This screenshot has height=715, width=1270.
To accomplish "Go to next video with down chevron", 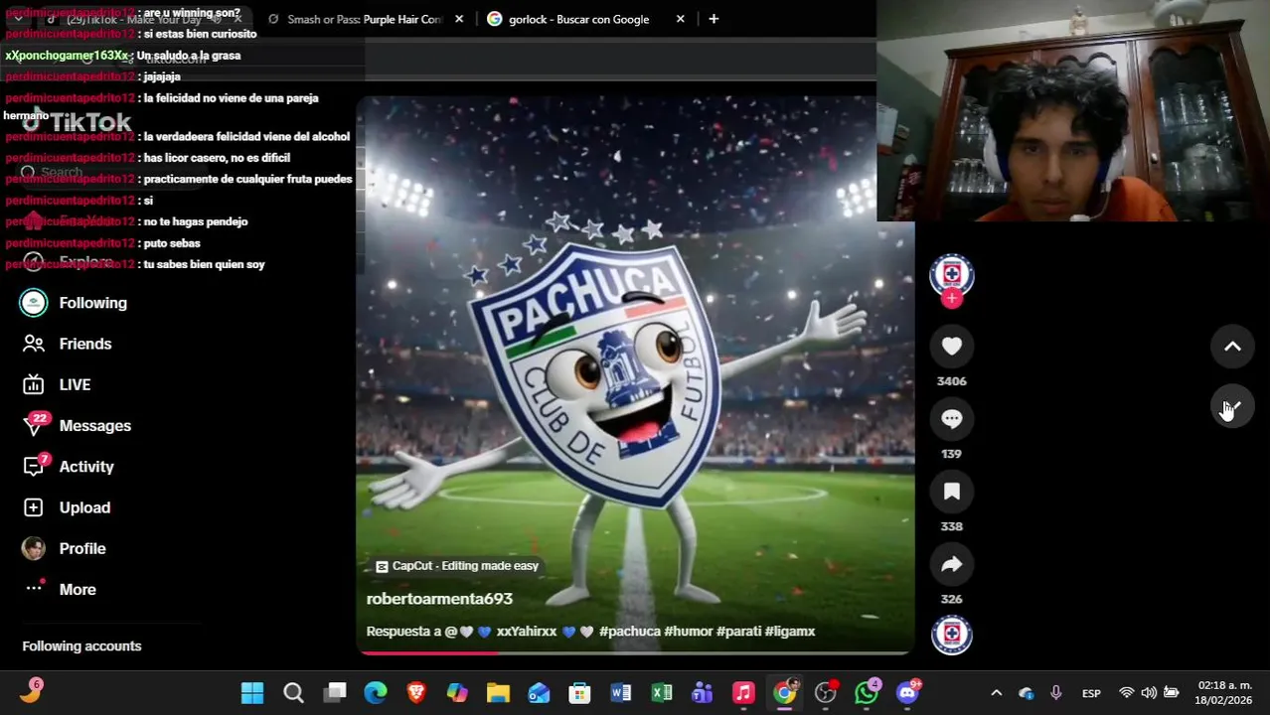I will coord(1232,406).
